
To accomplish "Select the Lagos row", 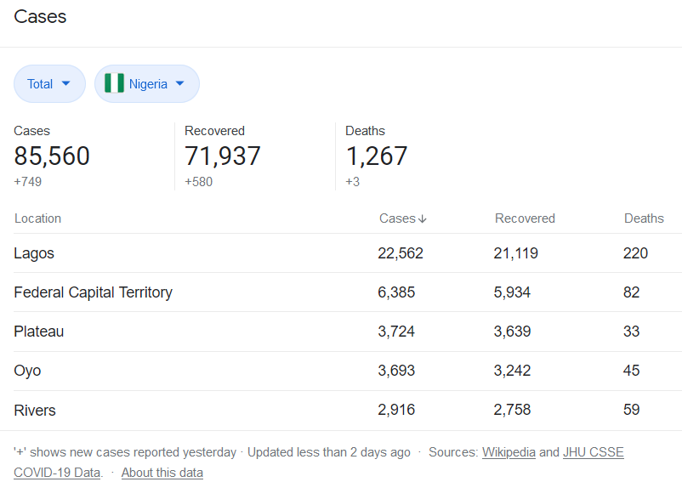I will (34, 253).
